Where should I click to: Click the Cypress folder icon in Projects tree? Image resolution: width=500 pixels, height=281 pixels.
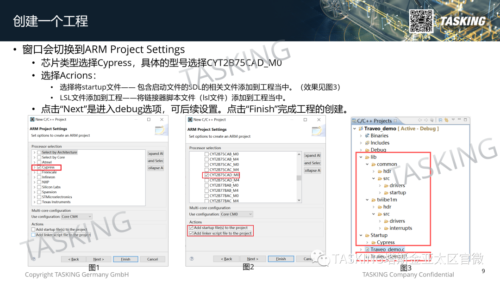pos(374,243)
